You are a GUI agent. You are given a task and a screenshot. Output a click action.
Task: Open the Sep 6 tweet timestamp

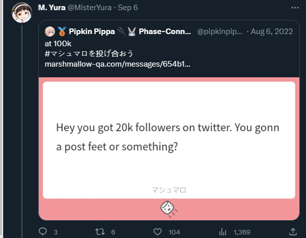(128, 8)
